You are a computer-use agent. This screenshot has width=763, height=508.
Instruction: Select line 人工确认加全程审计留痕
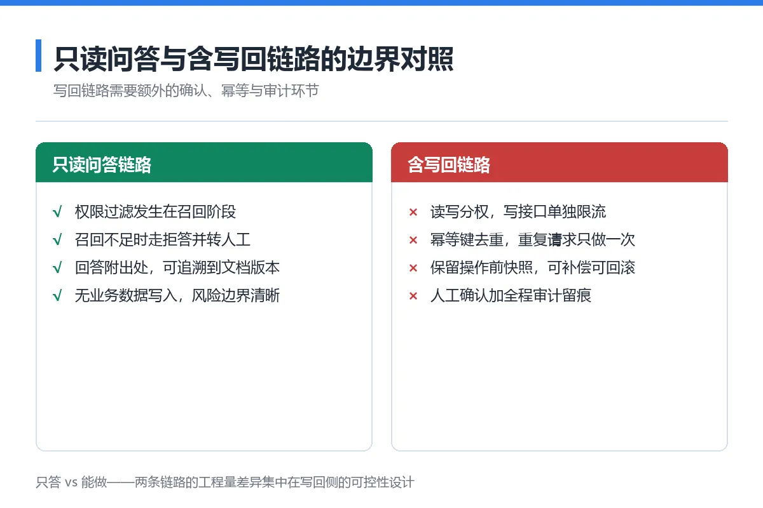point(511,295)
